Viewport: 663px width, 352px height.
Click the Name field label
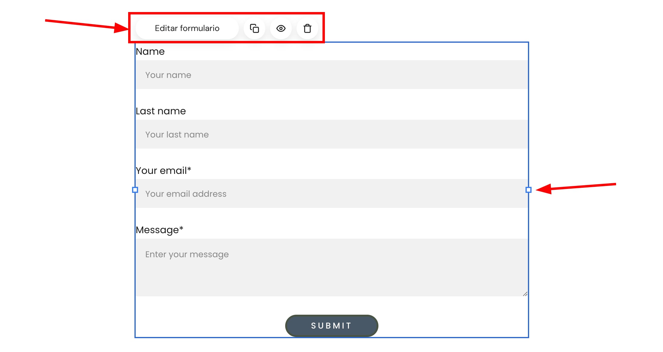click(150, 51)
